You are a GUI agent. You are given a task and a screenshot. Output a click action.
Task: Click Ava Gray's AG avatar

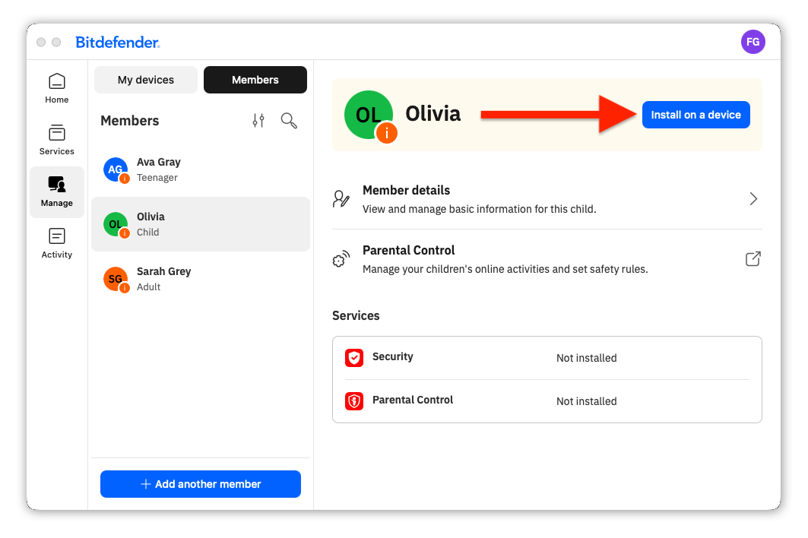coord(116,169)
